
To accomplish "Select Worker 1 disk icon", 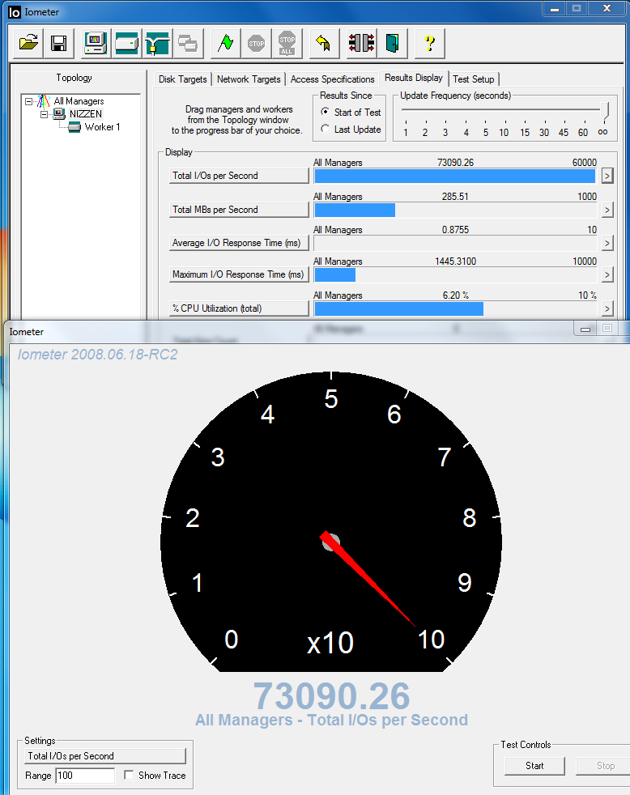I will 74,127.
